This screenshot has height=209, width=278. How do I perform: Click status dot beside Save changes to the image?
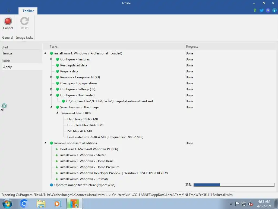click(58, 107)
